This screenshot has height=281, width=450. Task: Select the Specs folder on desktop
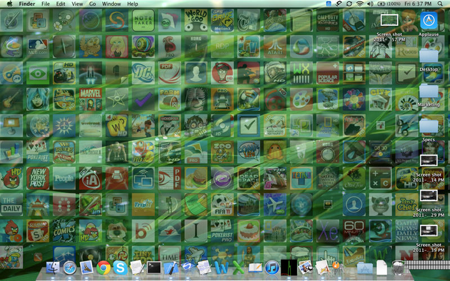point(429,130)
